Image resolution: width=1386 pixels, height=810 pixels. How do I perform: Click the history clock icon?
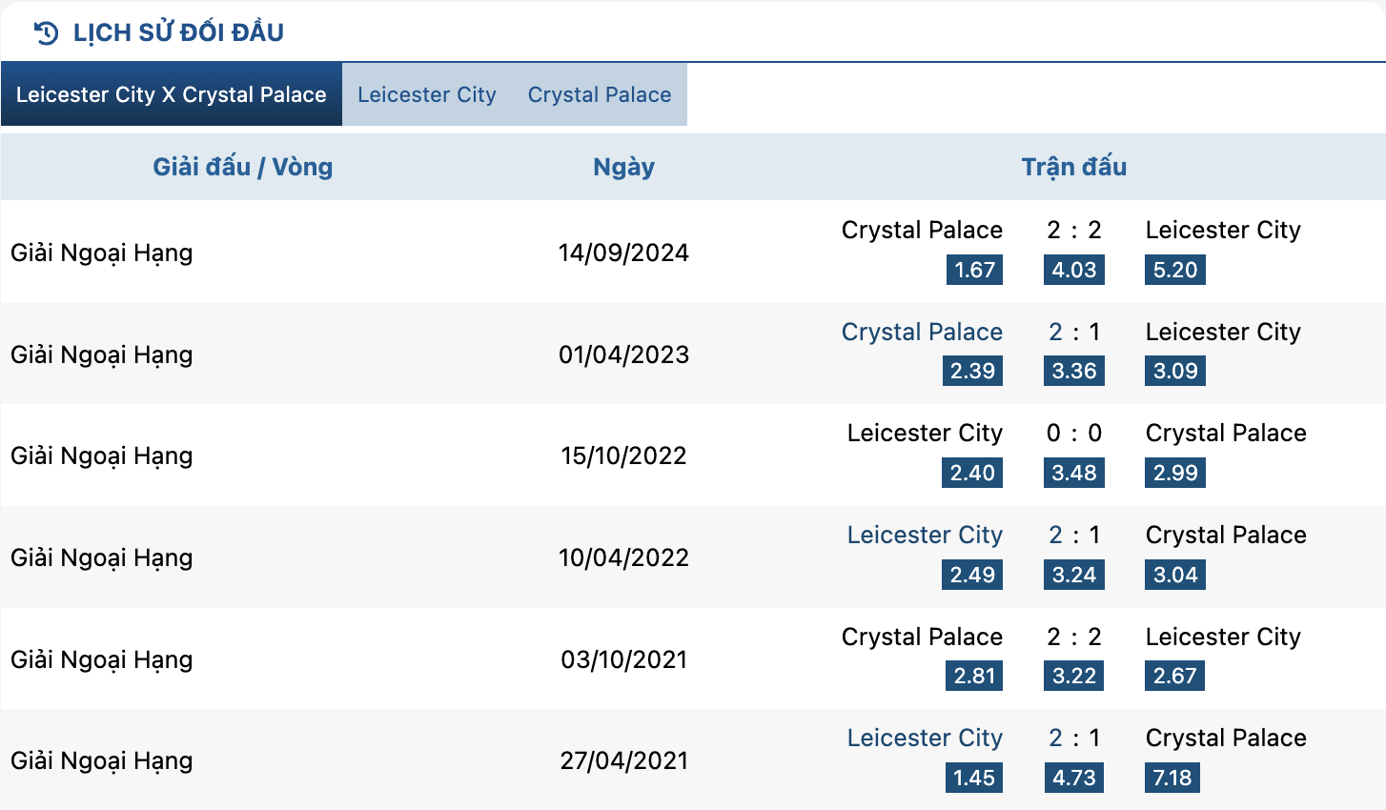tap(46, 33)
